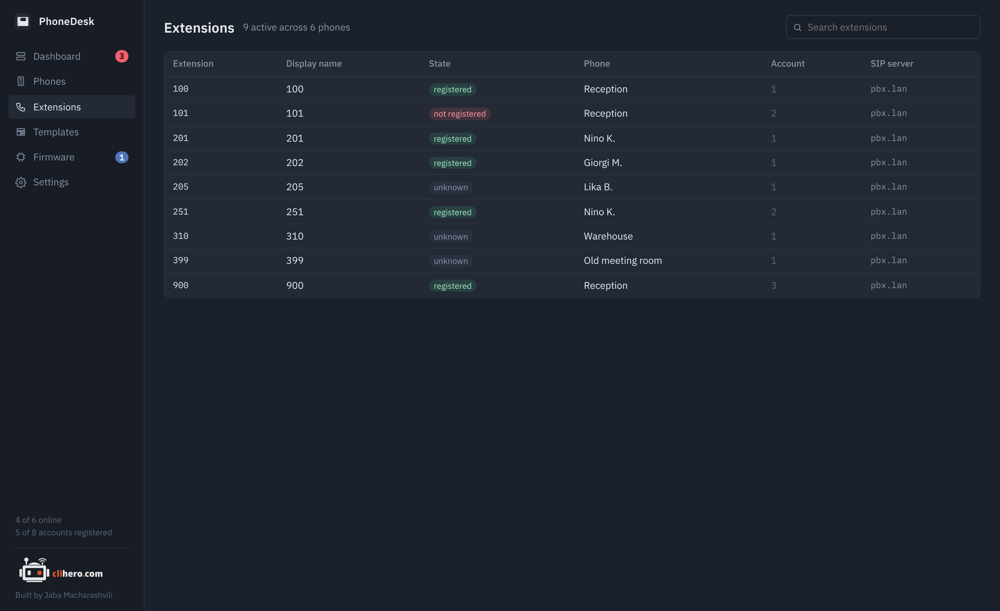
Task: Click the Phone column header
Action: tap(597, 64)
